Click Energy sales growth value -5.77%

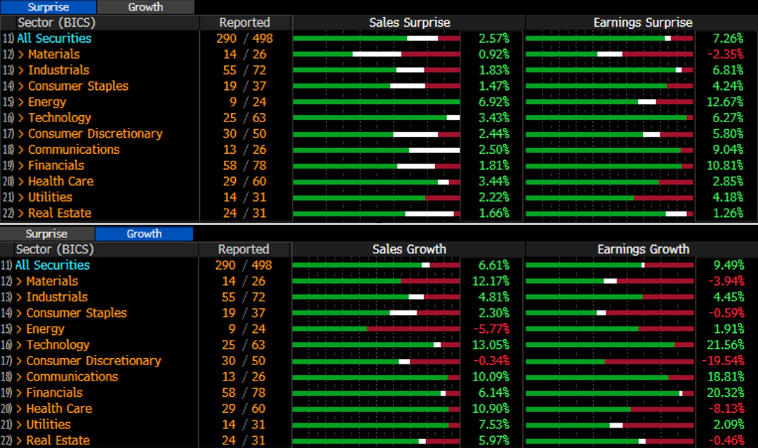coord(491,329)
